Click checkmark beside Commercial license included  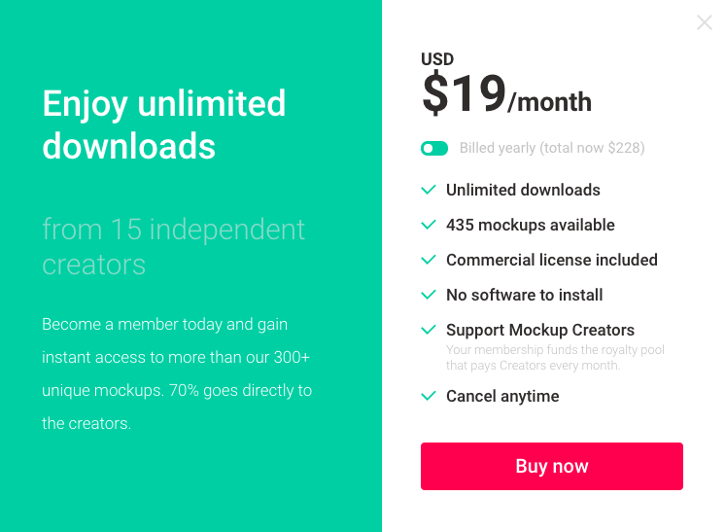coord(428,260)
